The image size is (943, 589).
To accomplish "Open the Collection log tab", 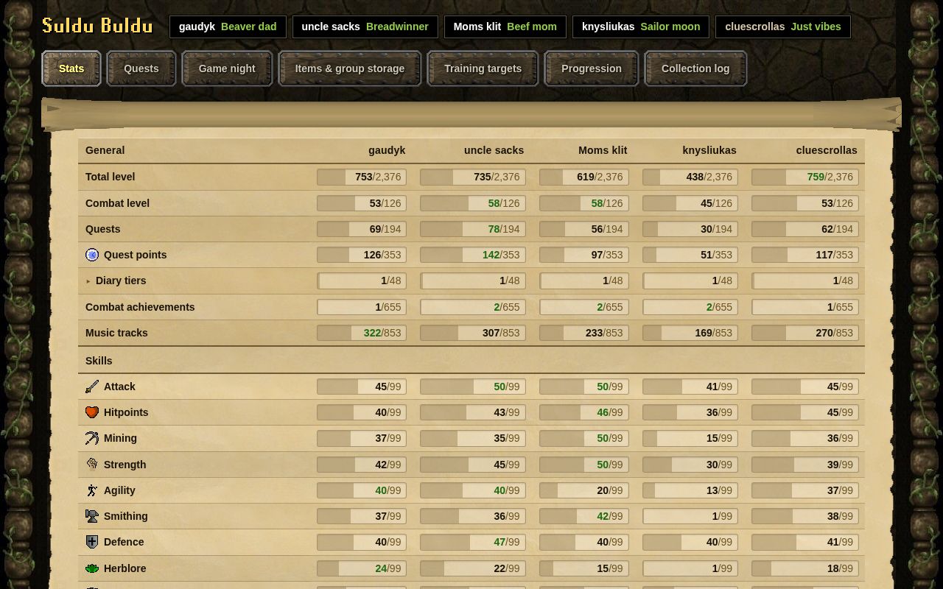I will point(695,68).
